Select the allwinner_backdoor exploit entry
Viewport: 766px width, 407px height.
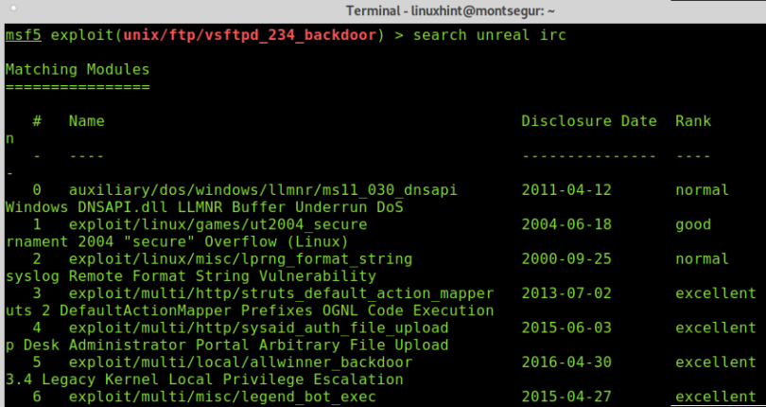pyautogui.click(x=240, y=363)
